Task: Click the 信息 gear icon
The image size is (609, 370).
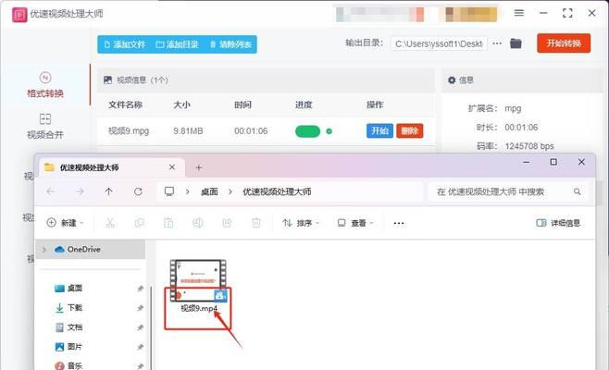Action: point(452,80)
